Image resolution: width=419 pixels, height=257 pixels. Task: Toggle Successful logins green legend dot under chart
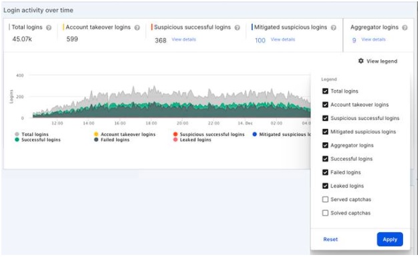tap(17, 140)
